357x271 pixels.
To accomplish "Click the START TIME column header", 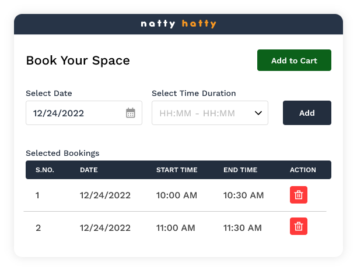I will coord(177,170).
